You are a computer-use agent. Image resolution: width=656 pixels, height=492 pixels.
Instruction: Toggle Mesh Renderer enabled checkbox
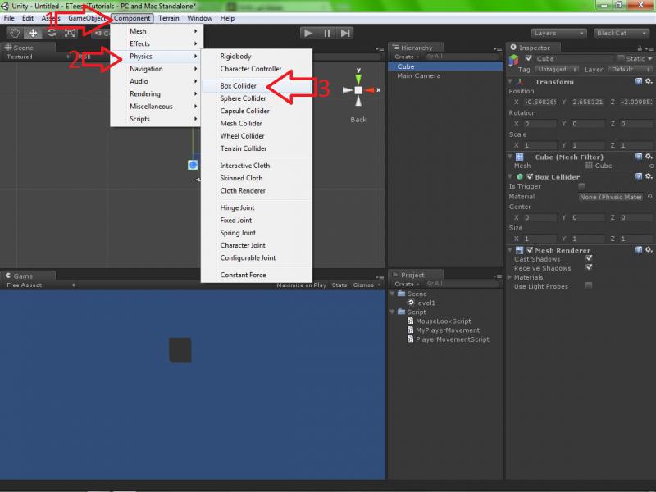point(530,250)
